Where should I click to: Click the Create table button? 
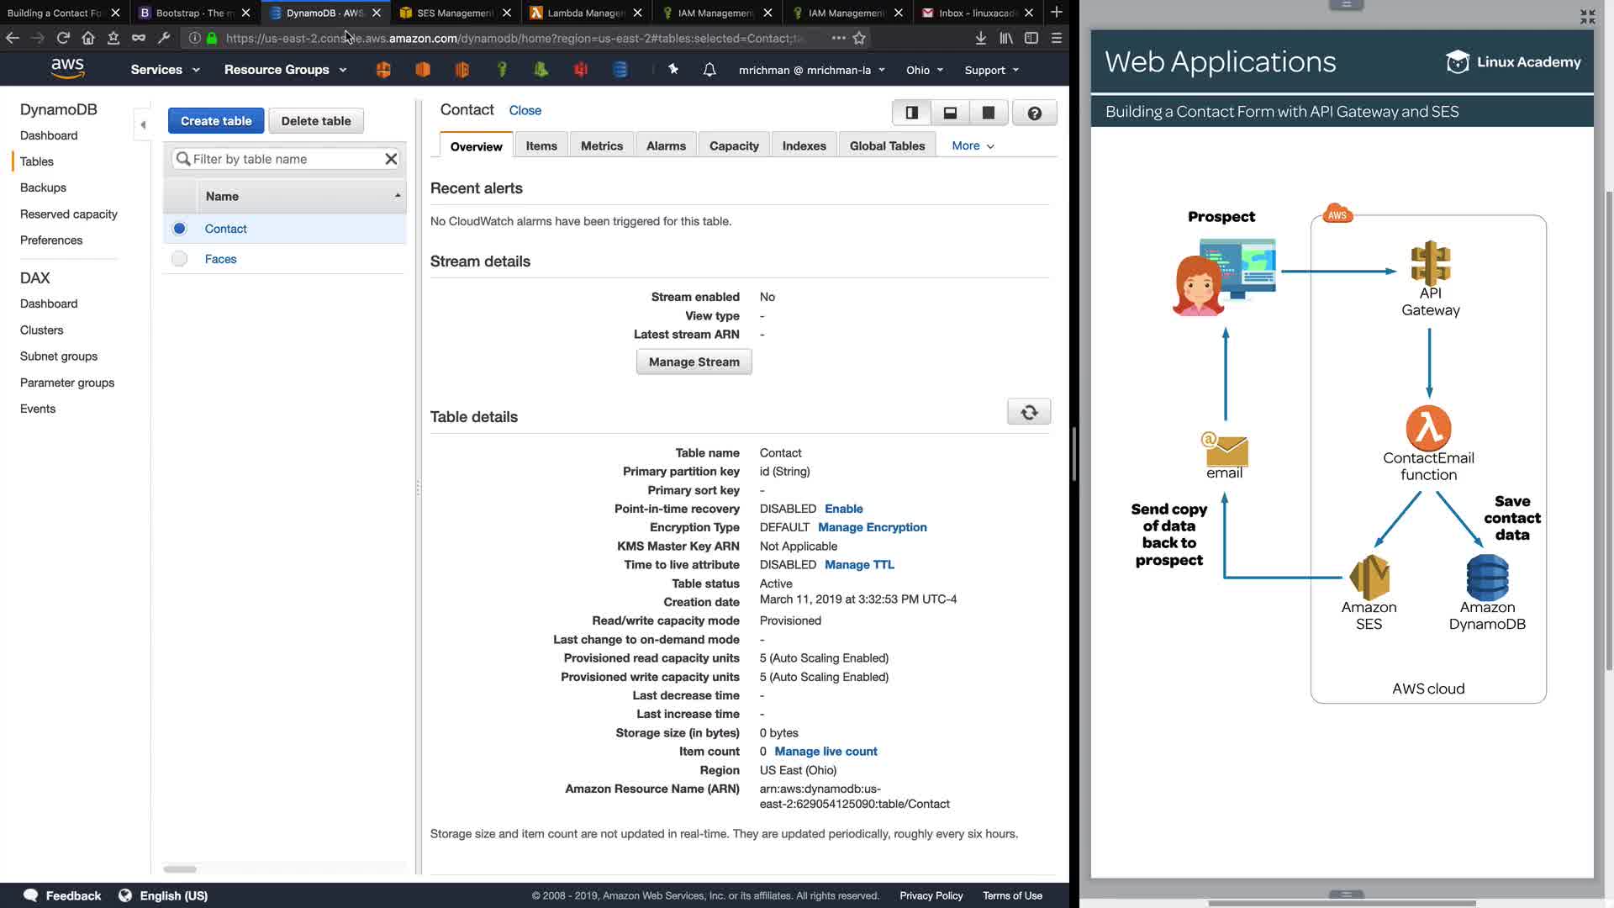[216, 121]
